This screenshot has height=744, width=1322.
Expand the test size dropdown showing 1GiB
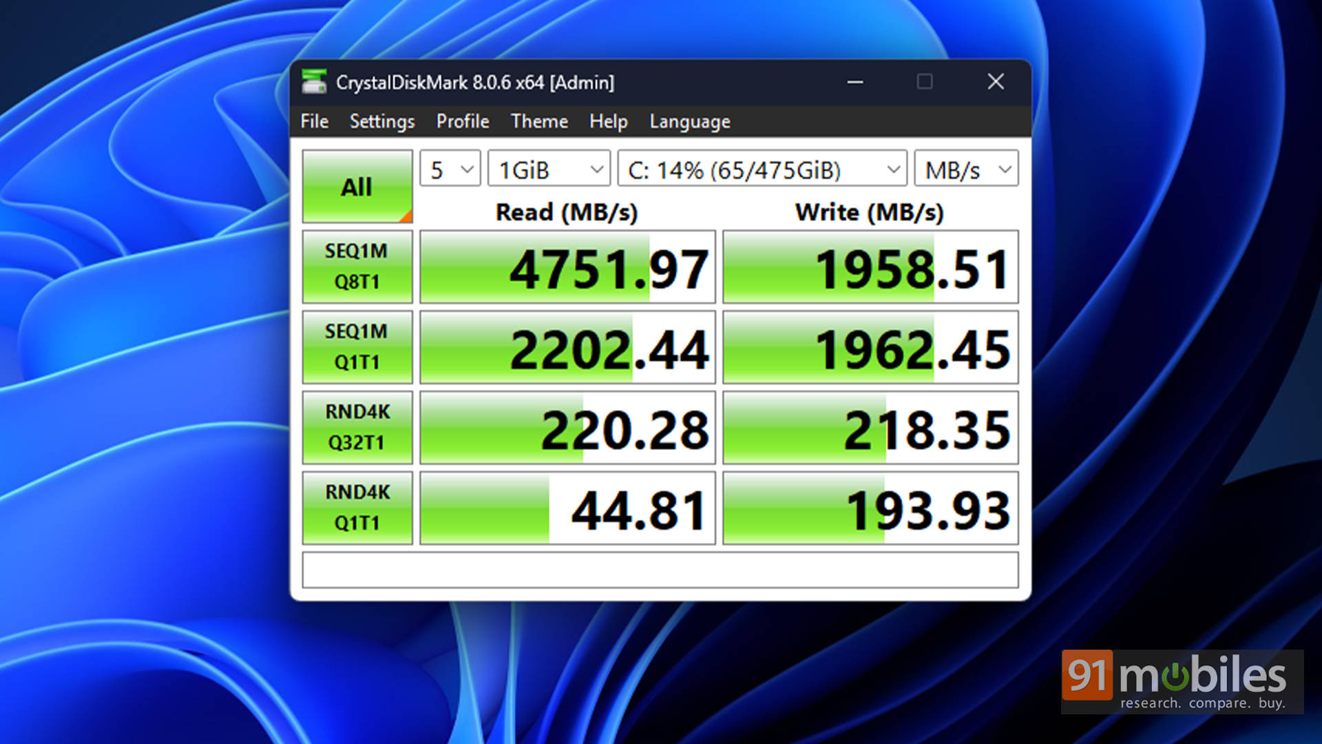coord(549,169)
